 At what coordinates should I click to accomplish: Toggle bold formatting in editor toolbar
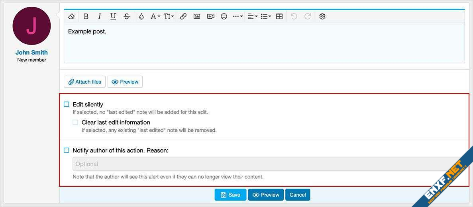click(x=86, y=16)
